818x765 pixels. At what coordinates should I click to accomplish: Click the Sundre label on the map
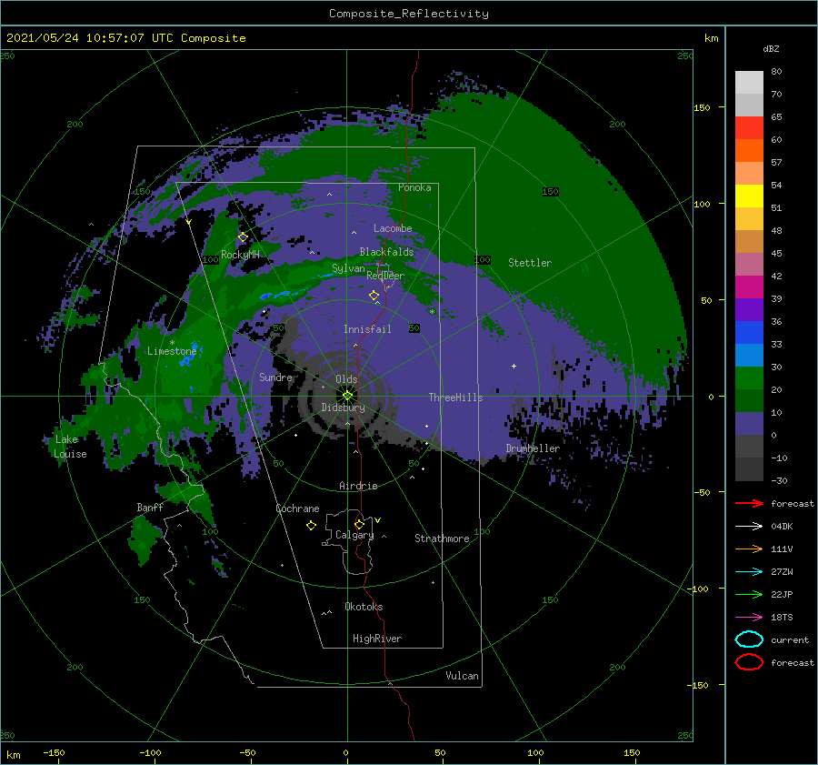pos(276,377)
